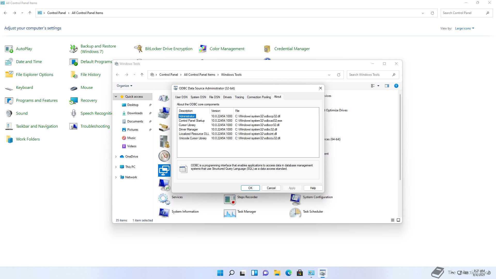Open the Sound settings icon

pyautogui.click(x=9, y=113)
